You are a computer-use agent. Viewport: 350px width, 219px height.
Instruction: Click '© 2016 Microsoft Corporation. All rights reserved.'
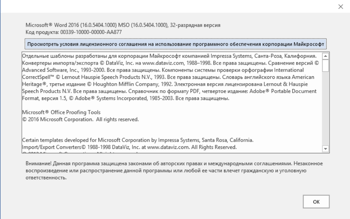[x=80, y=119]
